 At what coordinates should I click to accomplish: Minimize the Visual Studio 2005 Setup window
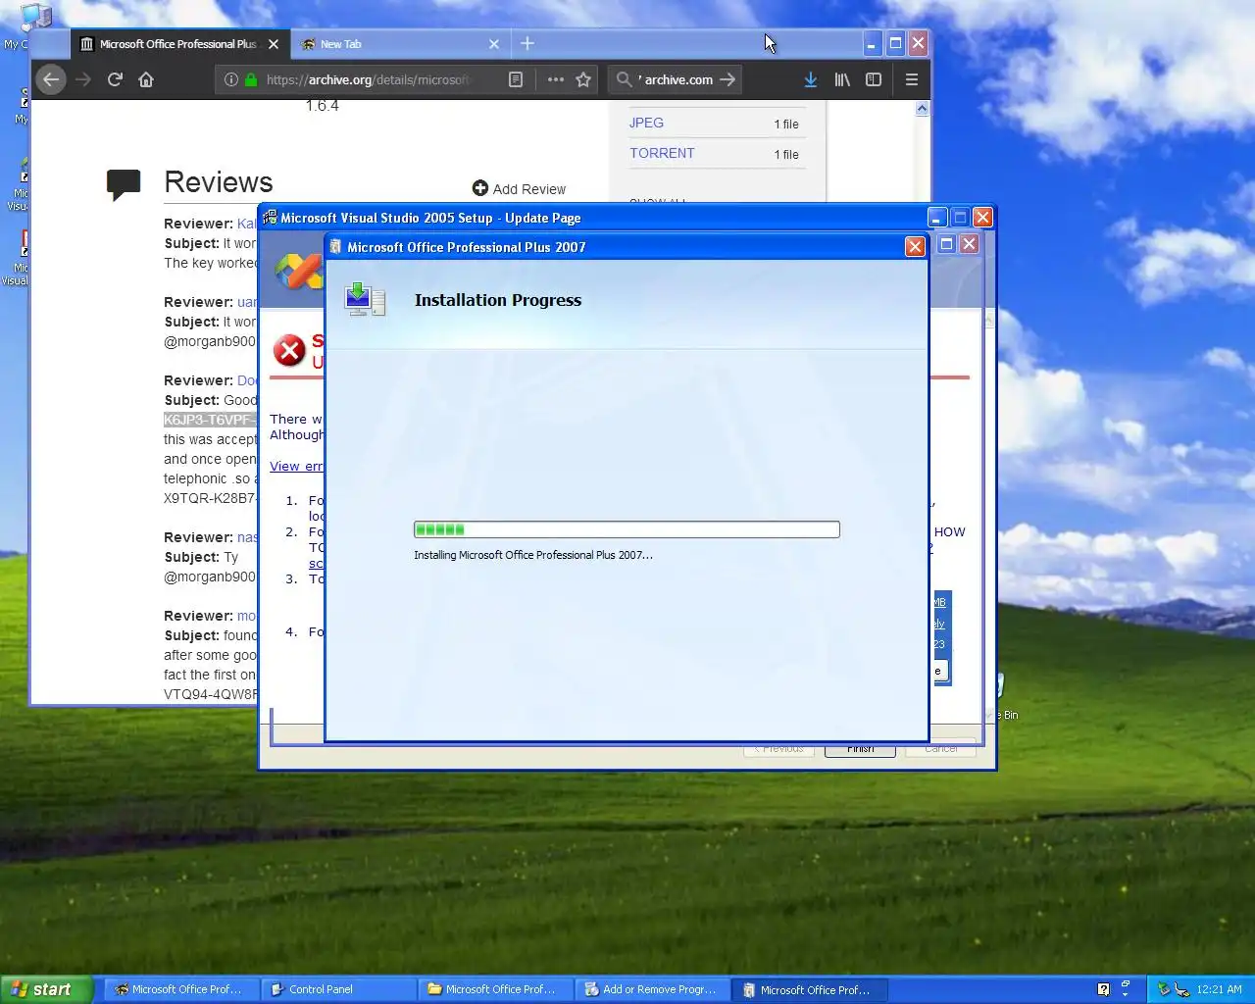937,218
